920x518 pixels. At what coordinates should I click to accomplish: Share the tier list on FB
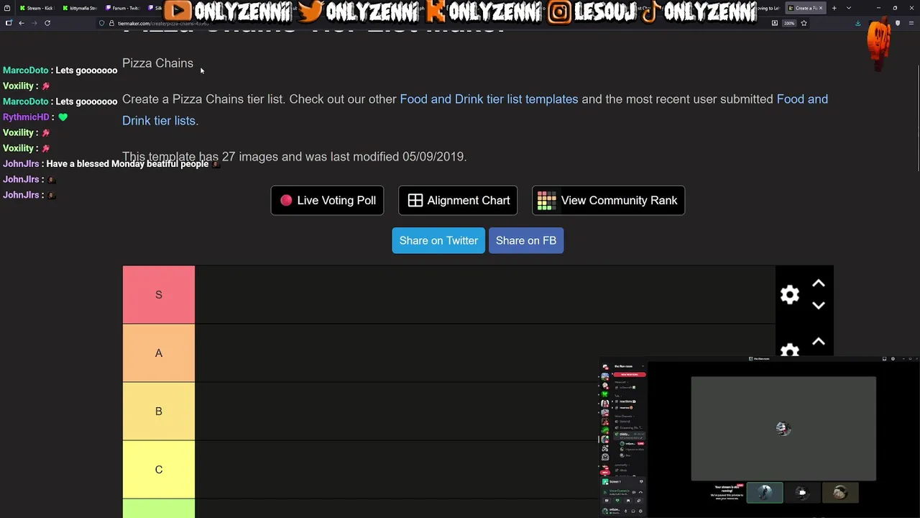pyautogui.click(x=526, y=240)
